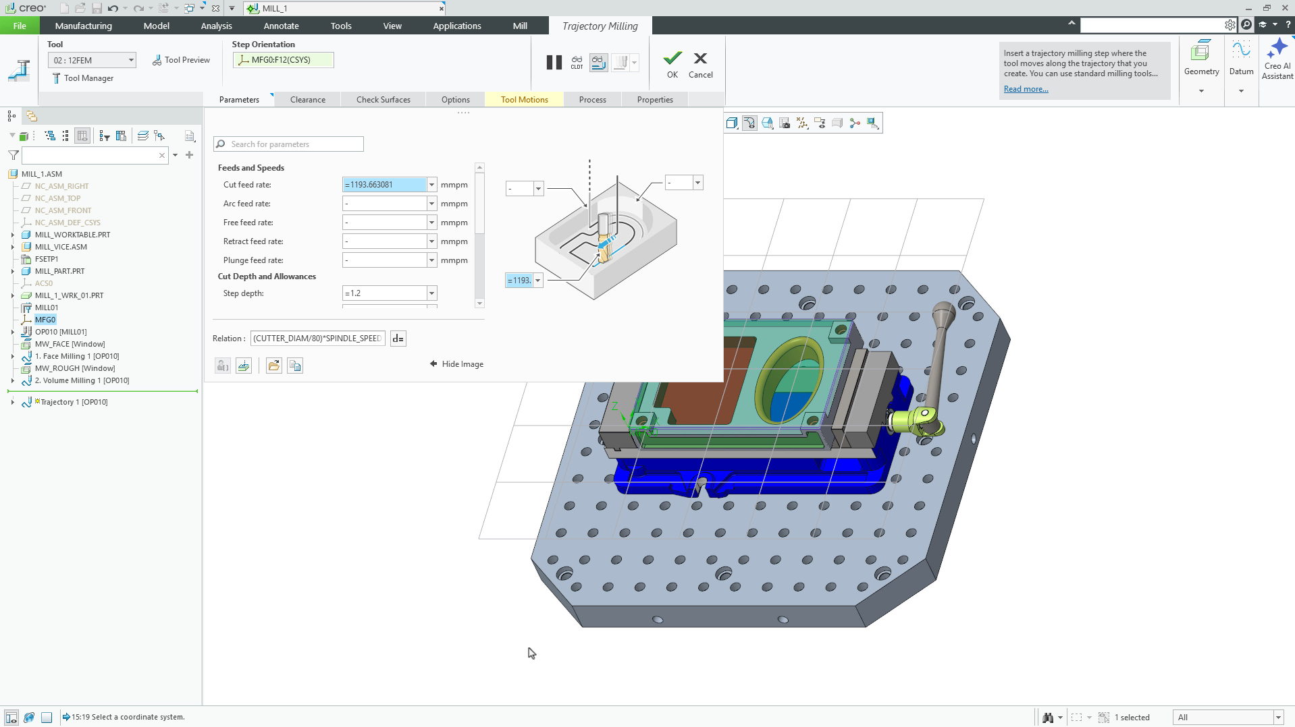Open the Cut feed rate dropdown arrow

[431, 185]
